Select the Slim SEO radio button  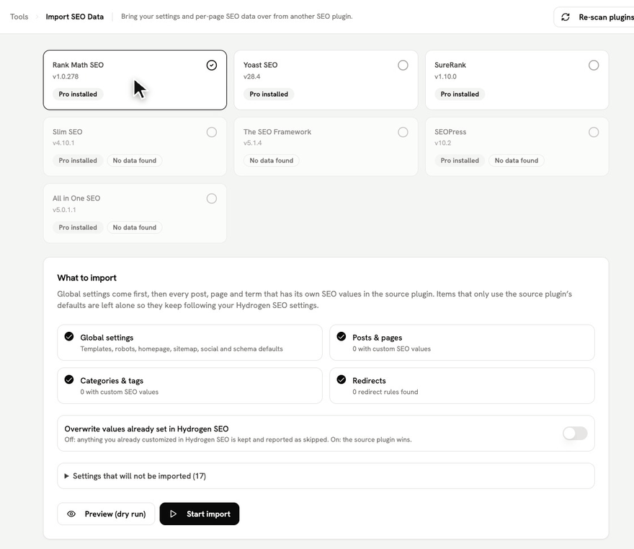[x=212, y=132]
